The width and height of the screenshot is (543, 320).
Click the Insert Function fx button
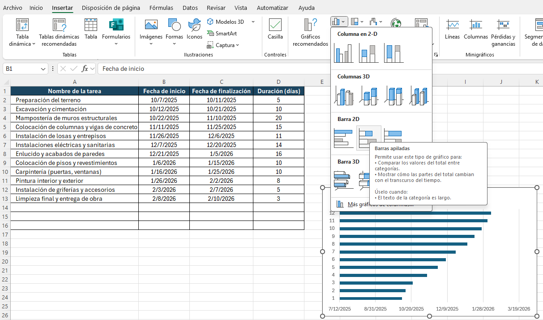click(x=84, y=69)
